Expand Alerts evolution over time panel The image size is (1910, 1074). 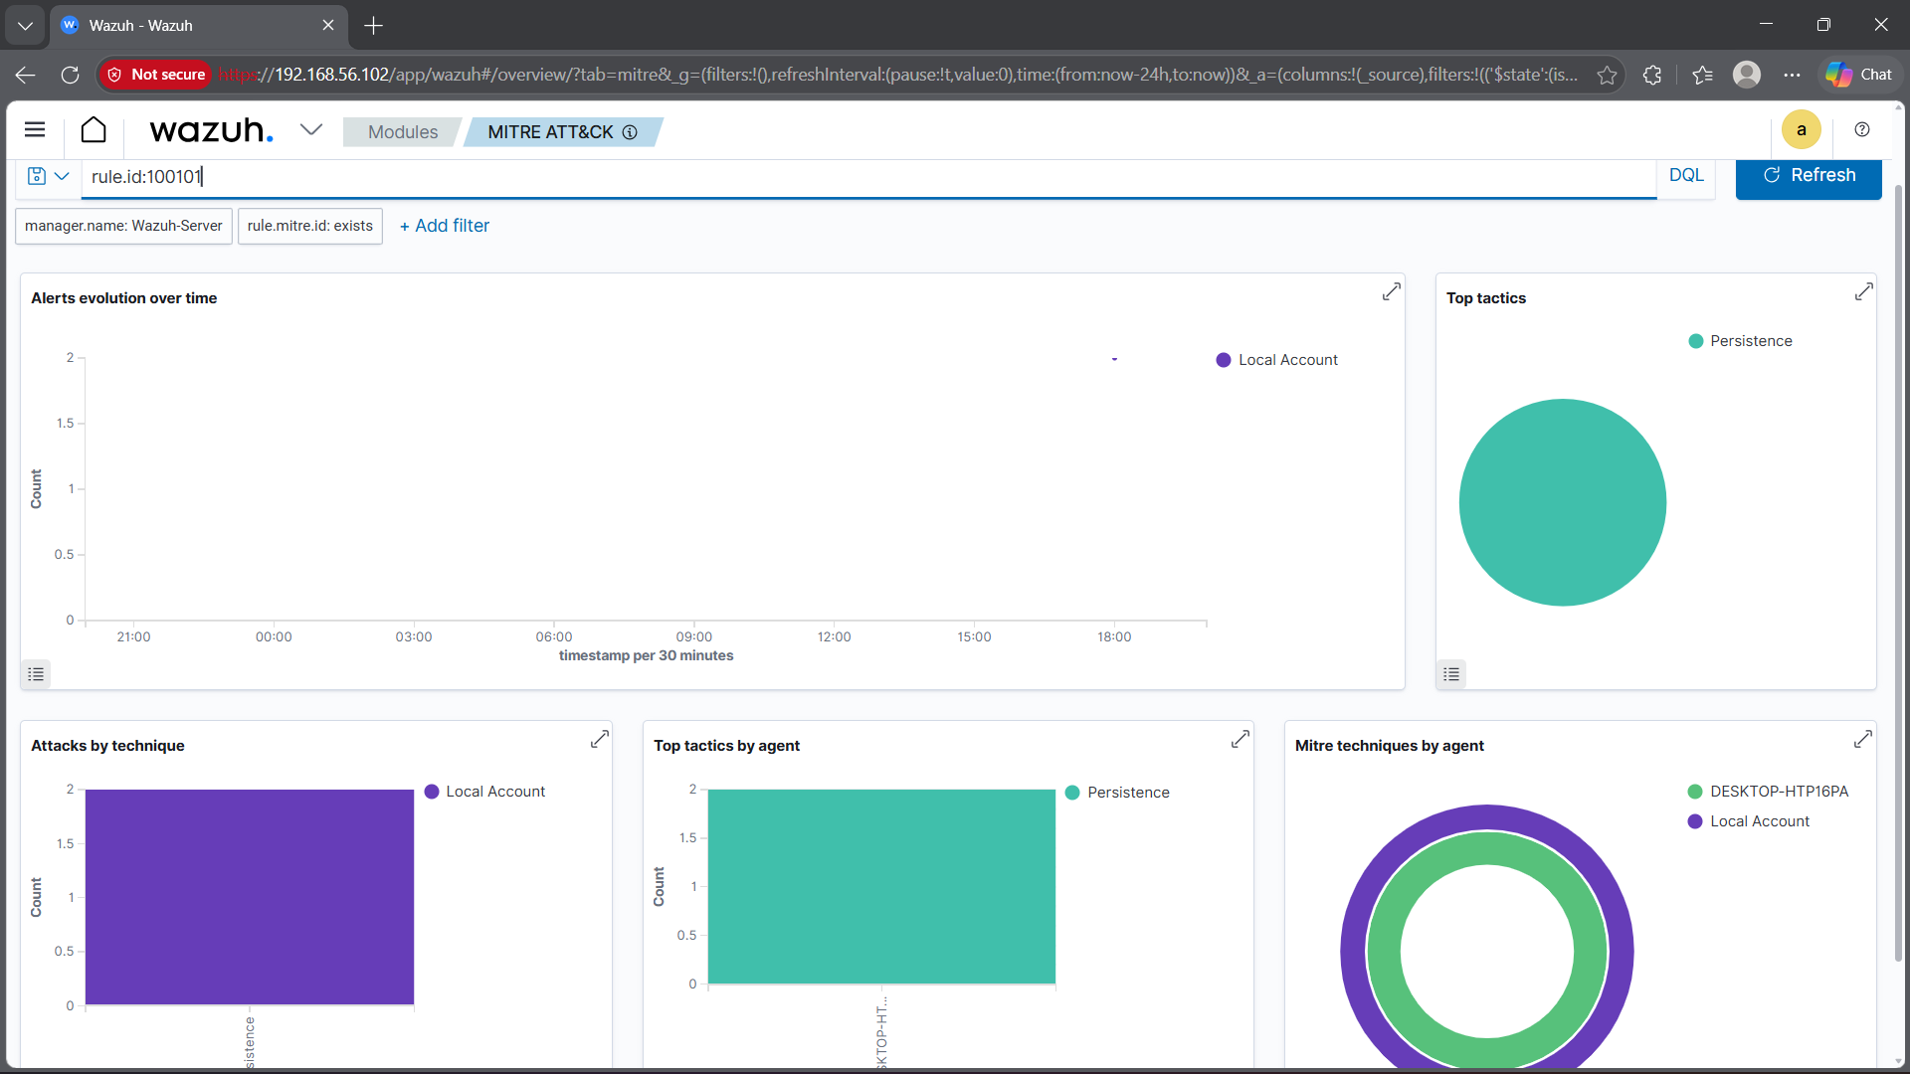1391,292
